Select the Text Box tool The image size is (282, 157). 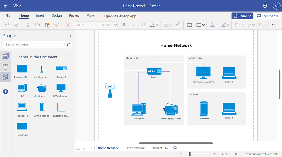[189, 25]
